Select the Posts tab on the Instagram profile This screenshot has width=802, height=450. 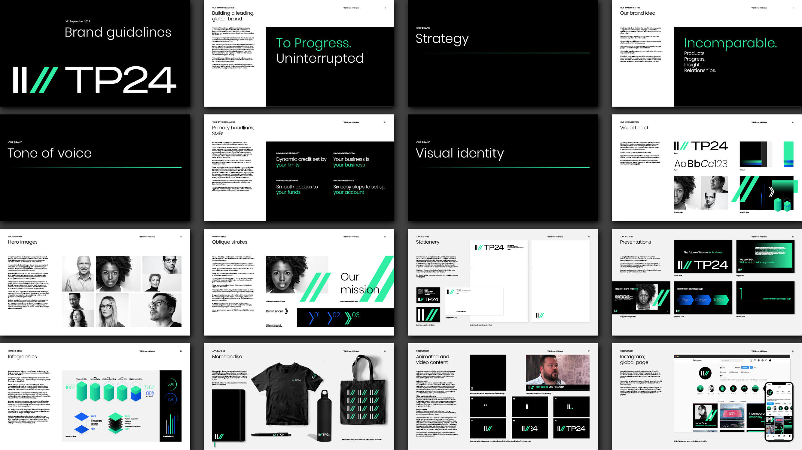(x=721, y=401)
